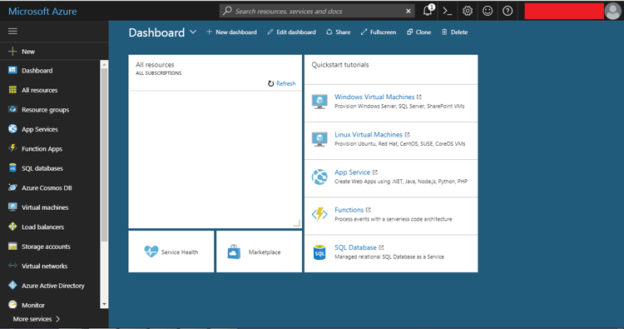This screenshot has height=329, width=624.
Task: Expand the Dashboard dropdown chevron
Action: (x=193, y=32)
